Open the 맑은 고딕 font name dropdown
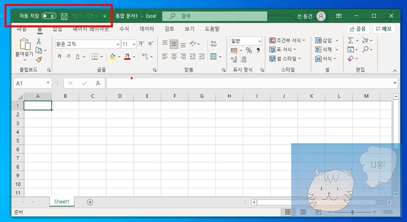Screen dimensions: 407x222 coord(118,44)
